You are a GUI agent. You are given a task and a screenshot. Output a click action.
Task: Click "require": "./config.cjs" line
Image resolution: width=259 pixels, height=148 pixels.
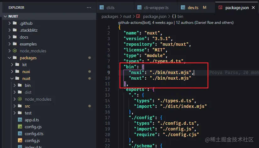click(x=166, y=135)
